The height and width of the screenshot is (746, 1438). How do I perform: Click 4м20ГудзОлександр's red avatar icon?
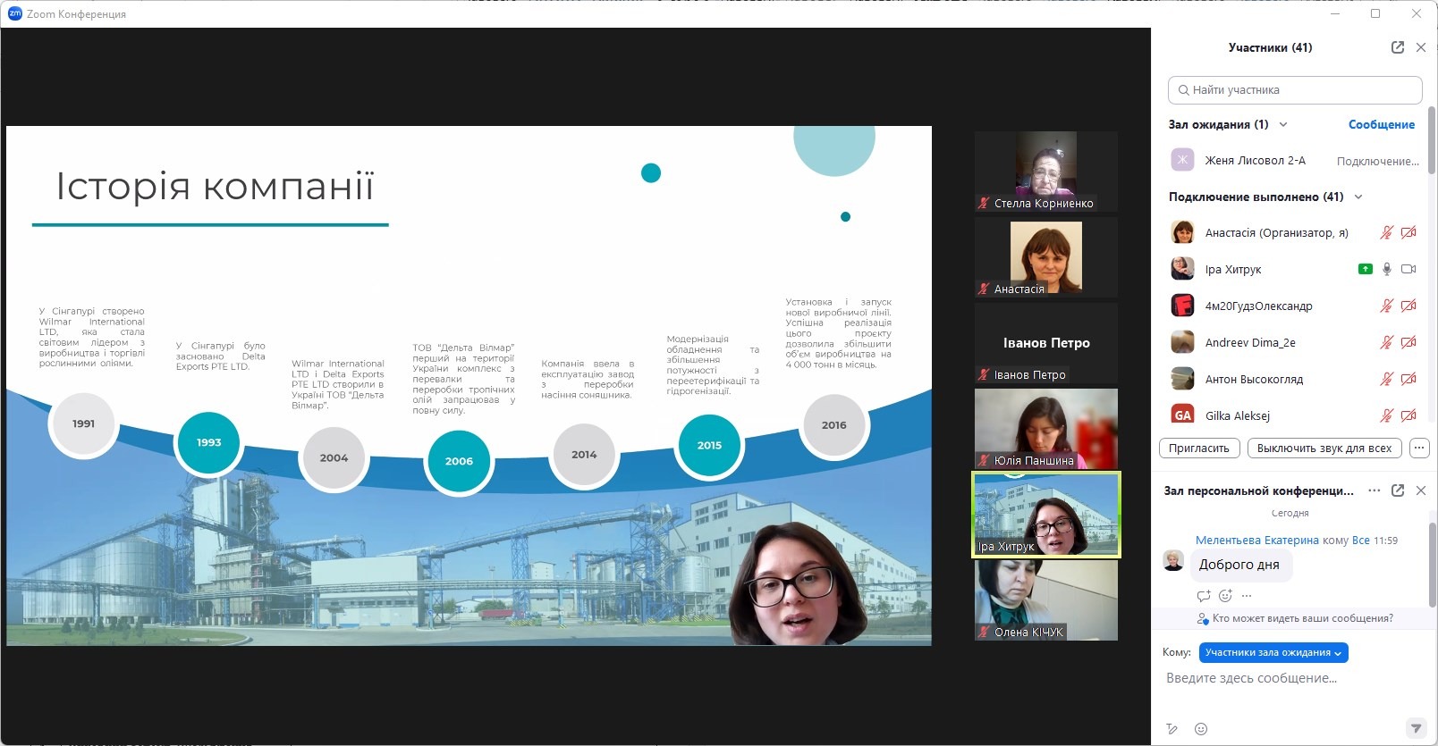click(x=1183, y=306)
